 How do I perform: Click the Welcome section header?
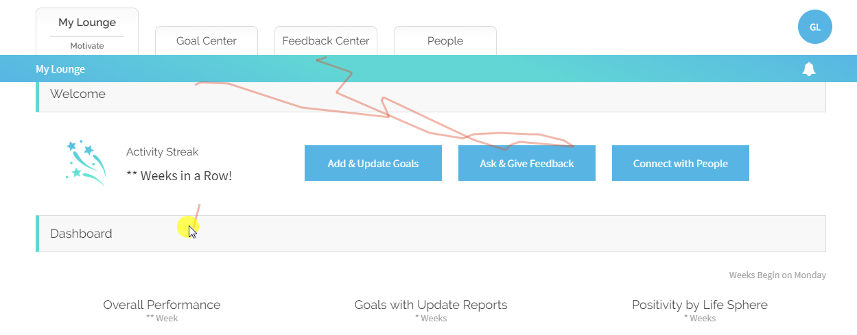(431, 95)
